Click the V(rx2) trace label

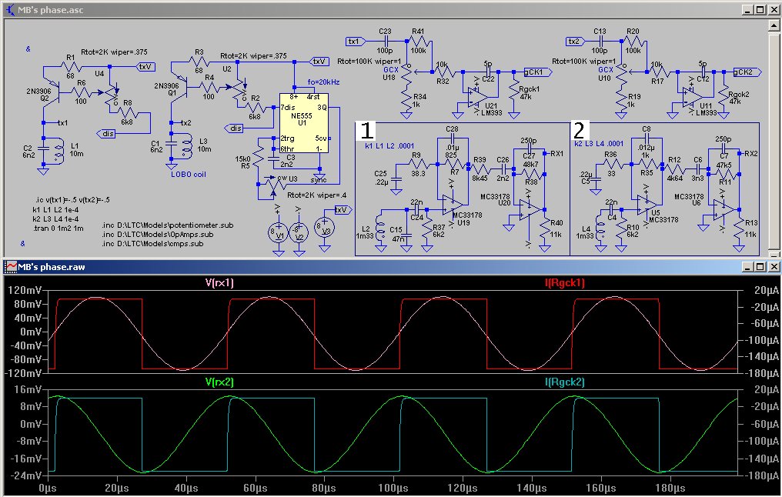220,382
